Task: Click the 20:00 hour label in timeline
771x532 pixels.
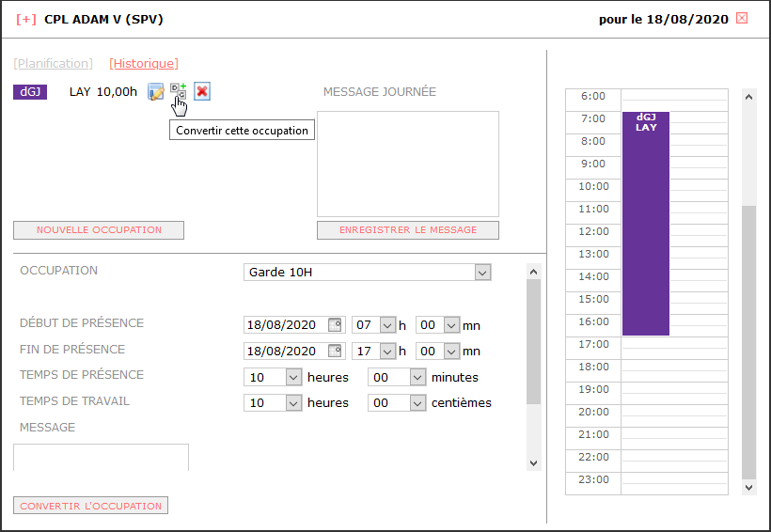Action: click(593, 412)
